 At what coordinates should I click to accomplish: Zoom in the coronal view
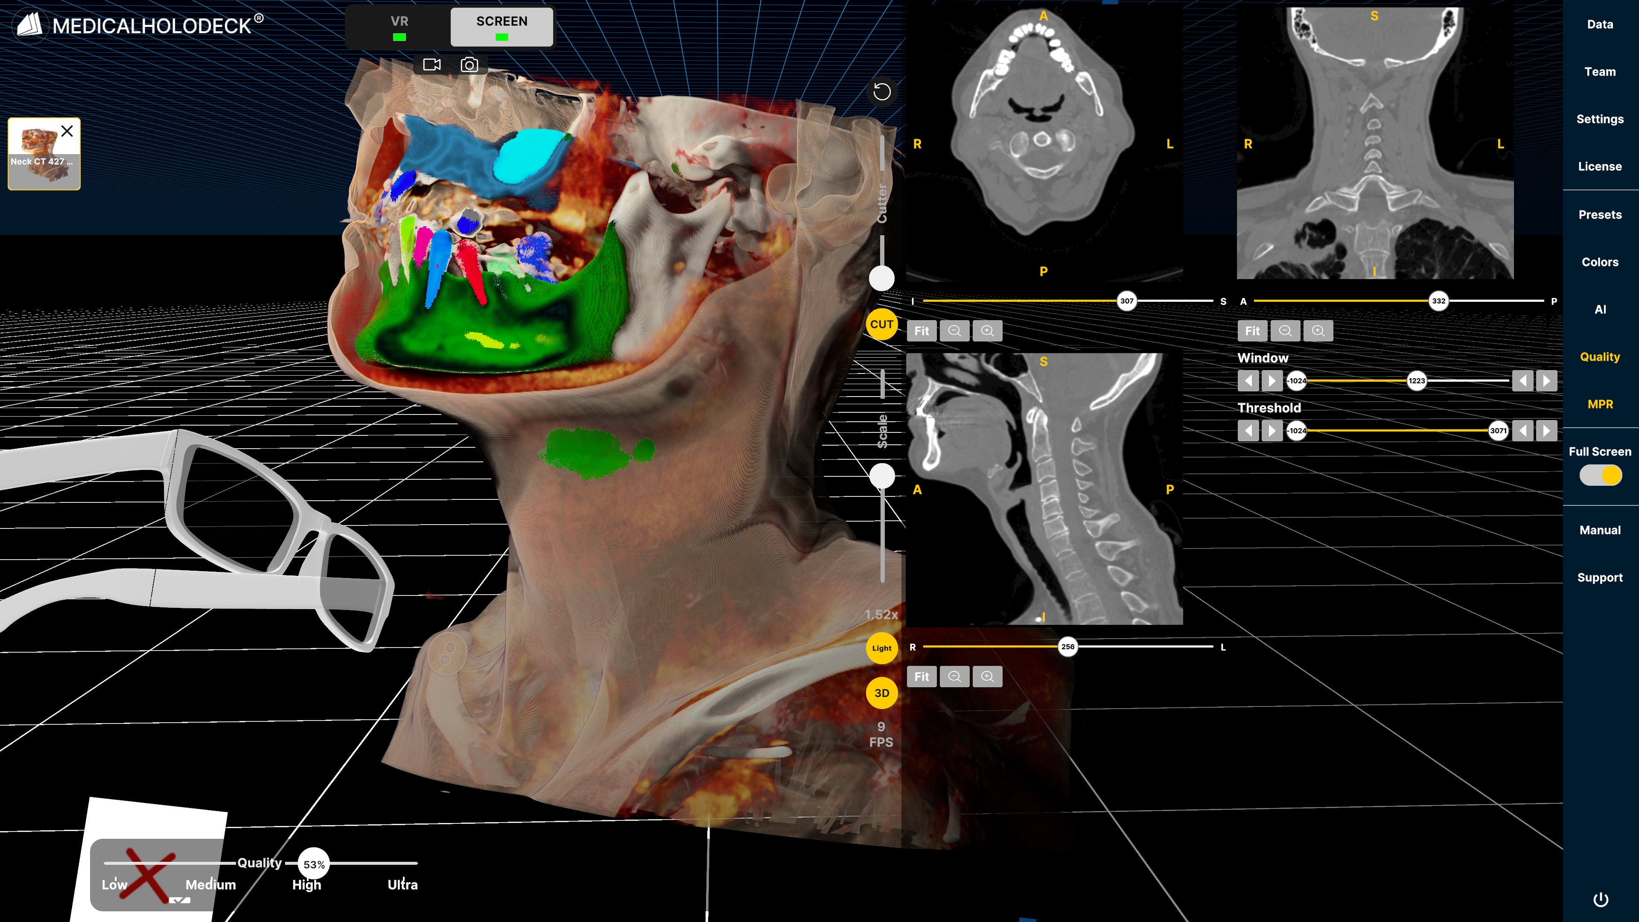1318,331
